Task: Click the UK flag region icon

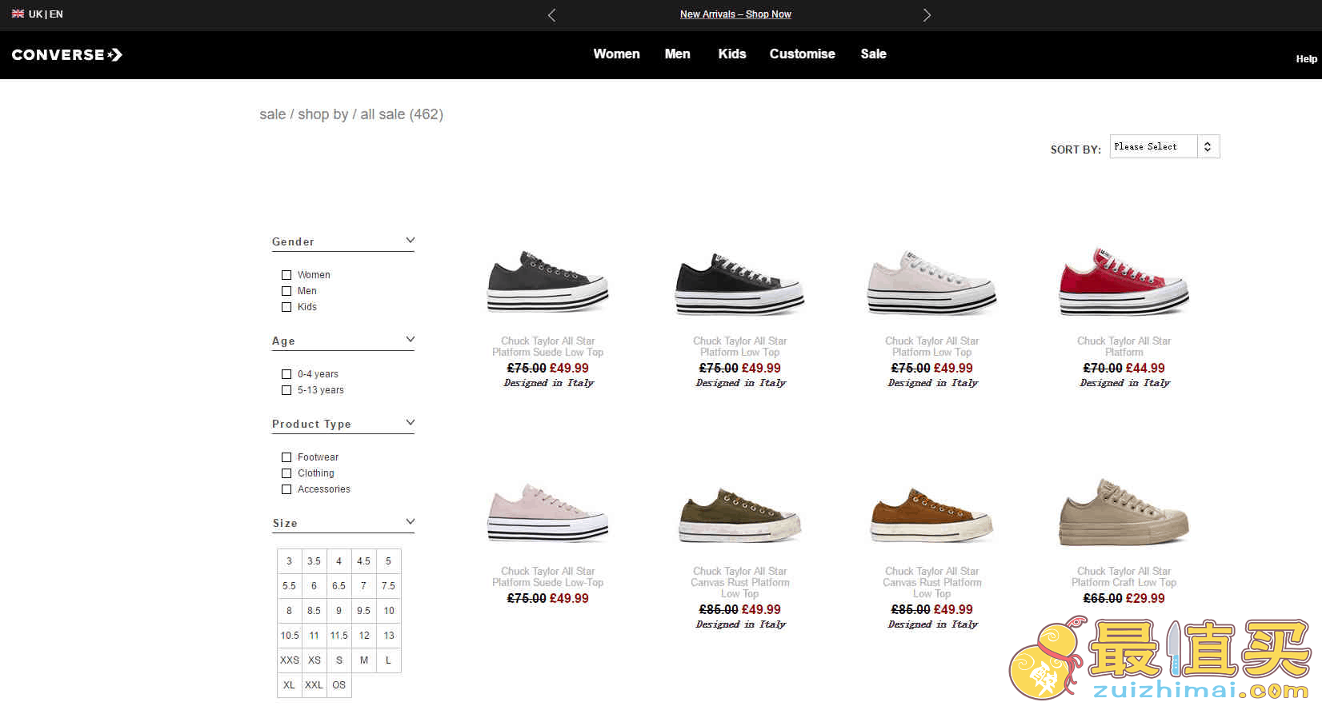Action: pos(18,14)
